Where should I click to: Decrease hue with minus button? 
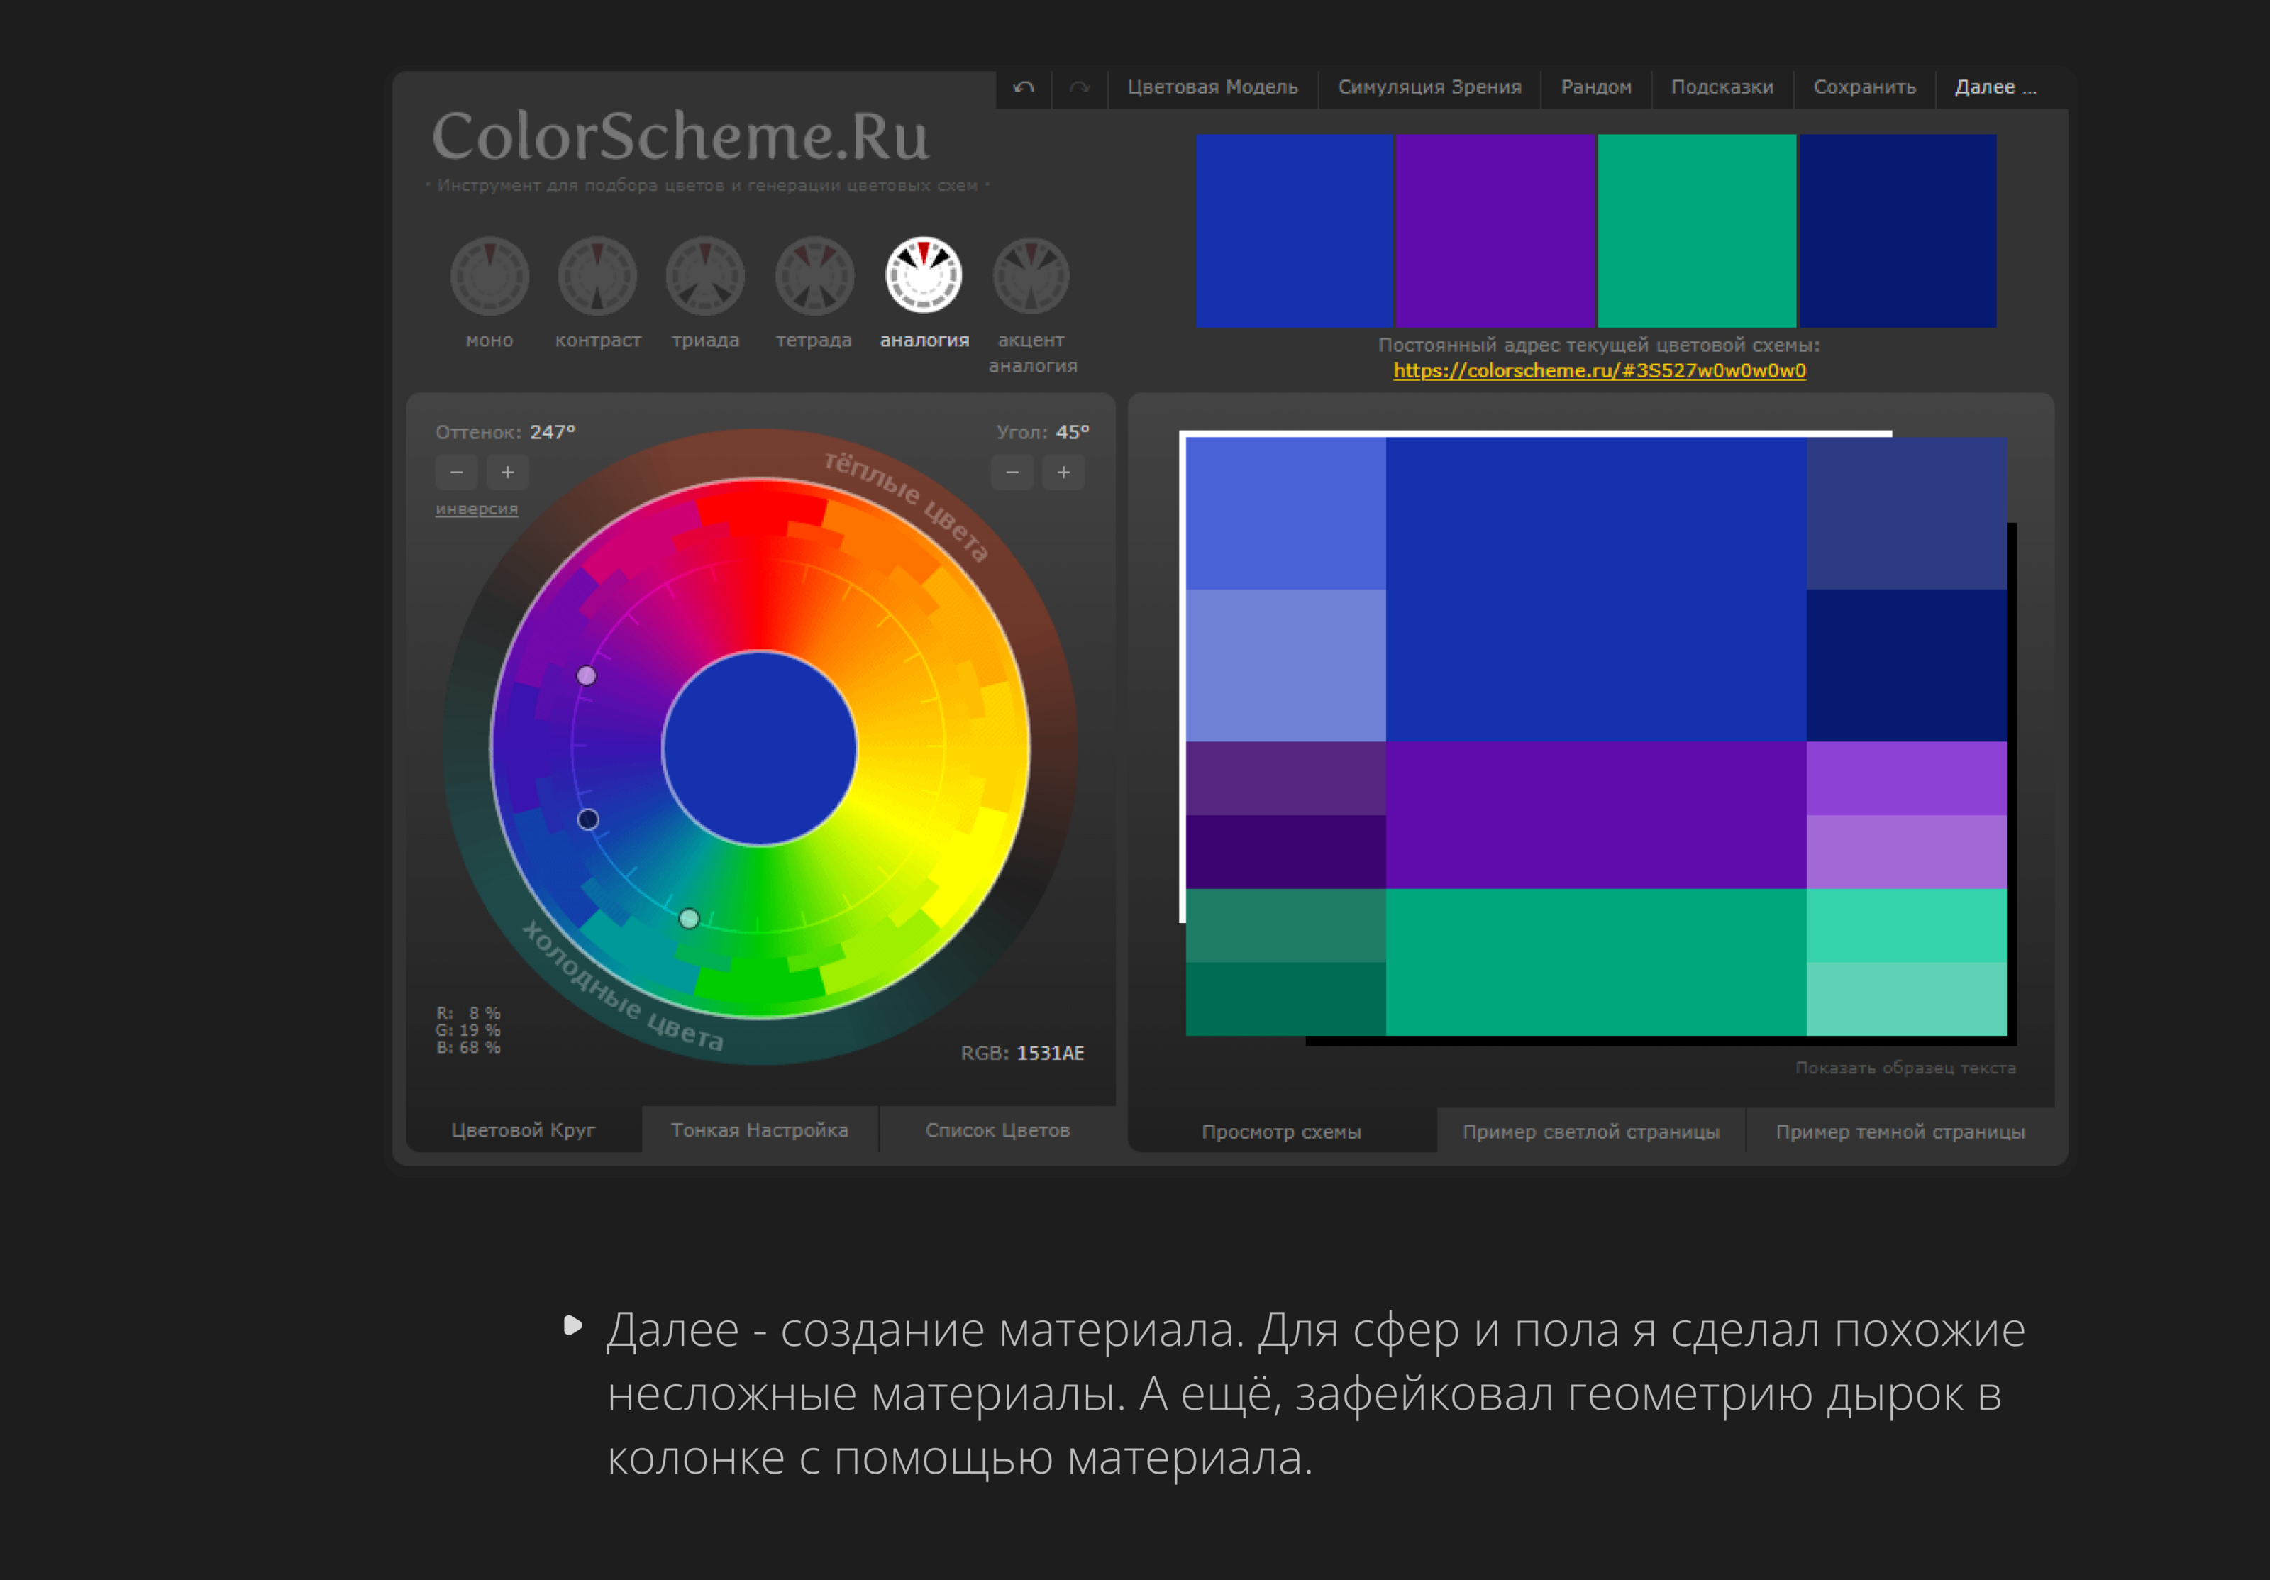pyautogui.click(x=456, y=473)
